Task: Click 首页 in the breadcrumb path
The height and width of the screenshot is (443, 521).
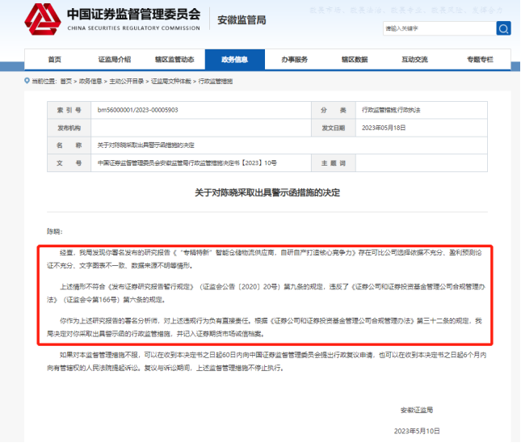Action: click(66, 82)
